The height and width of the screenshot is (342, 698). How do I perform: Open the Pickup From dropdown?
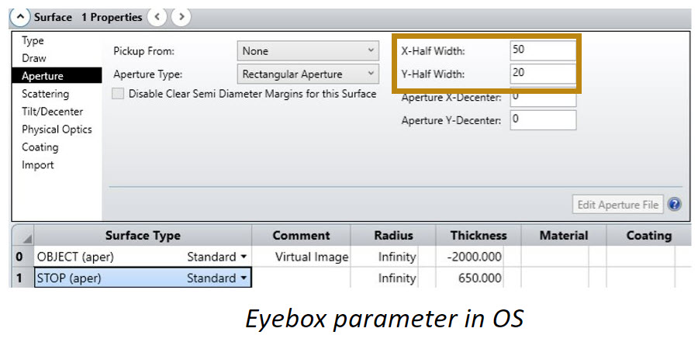(x=308, y=50)
